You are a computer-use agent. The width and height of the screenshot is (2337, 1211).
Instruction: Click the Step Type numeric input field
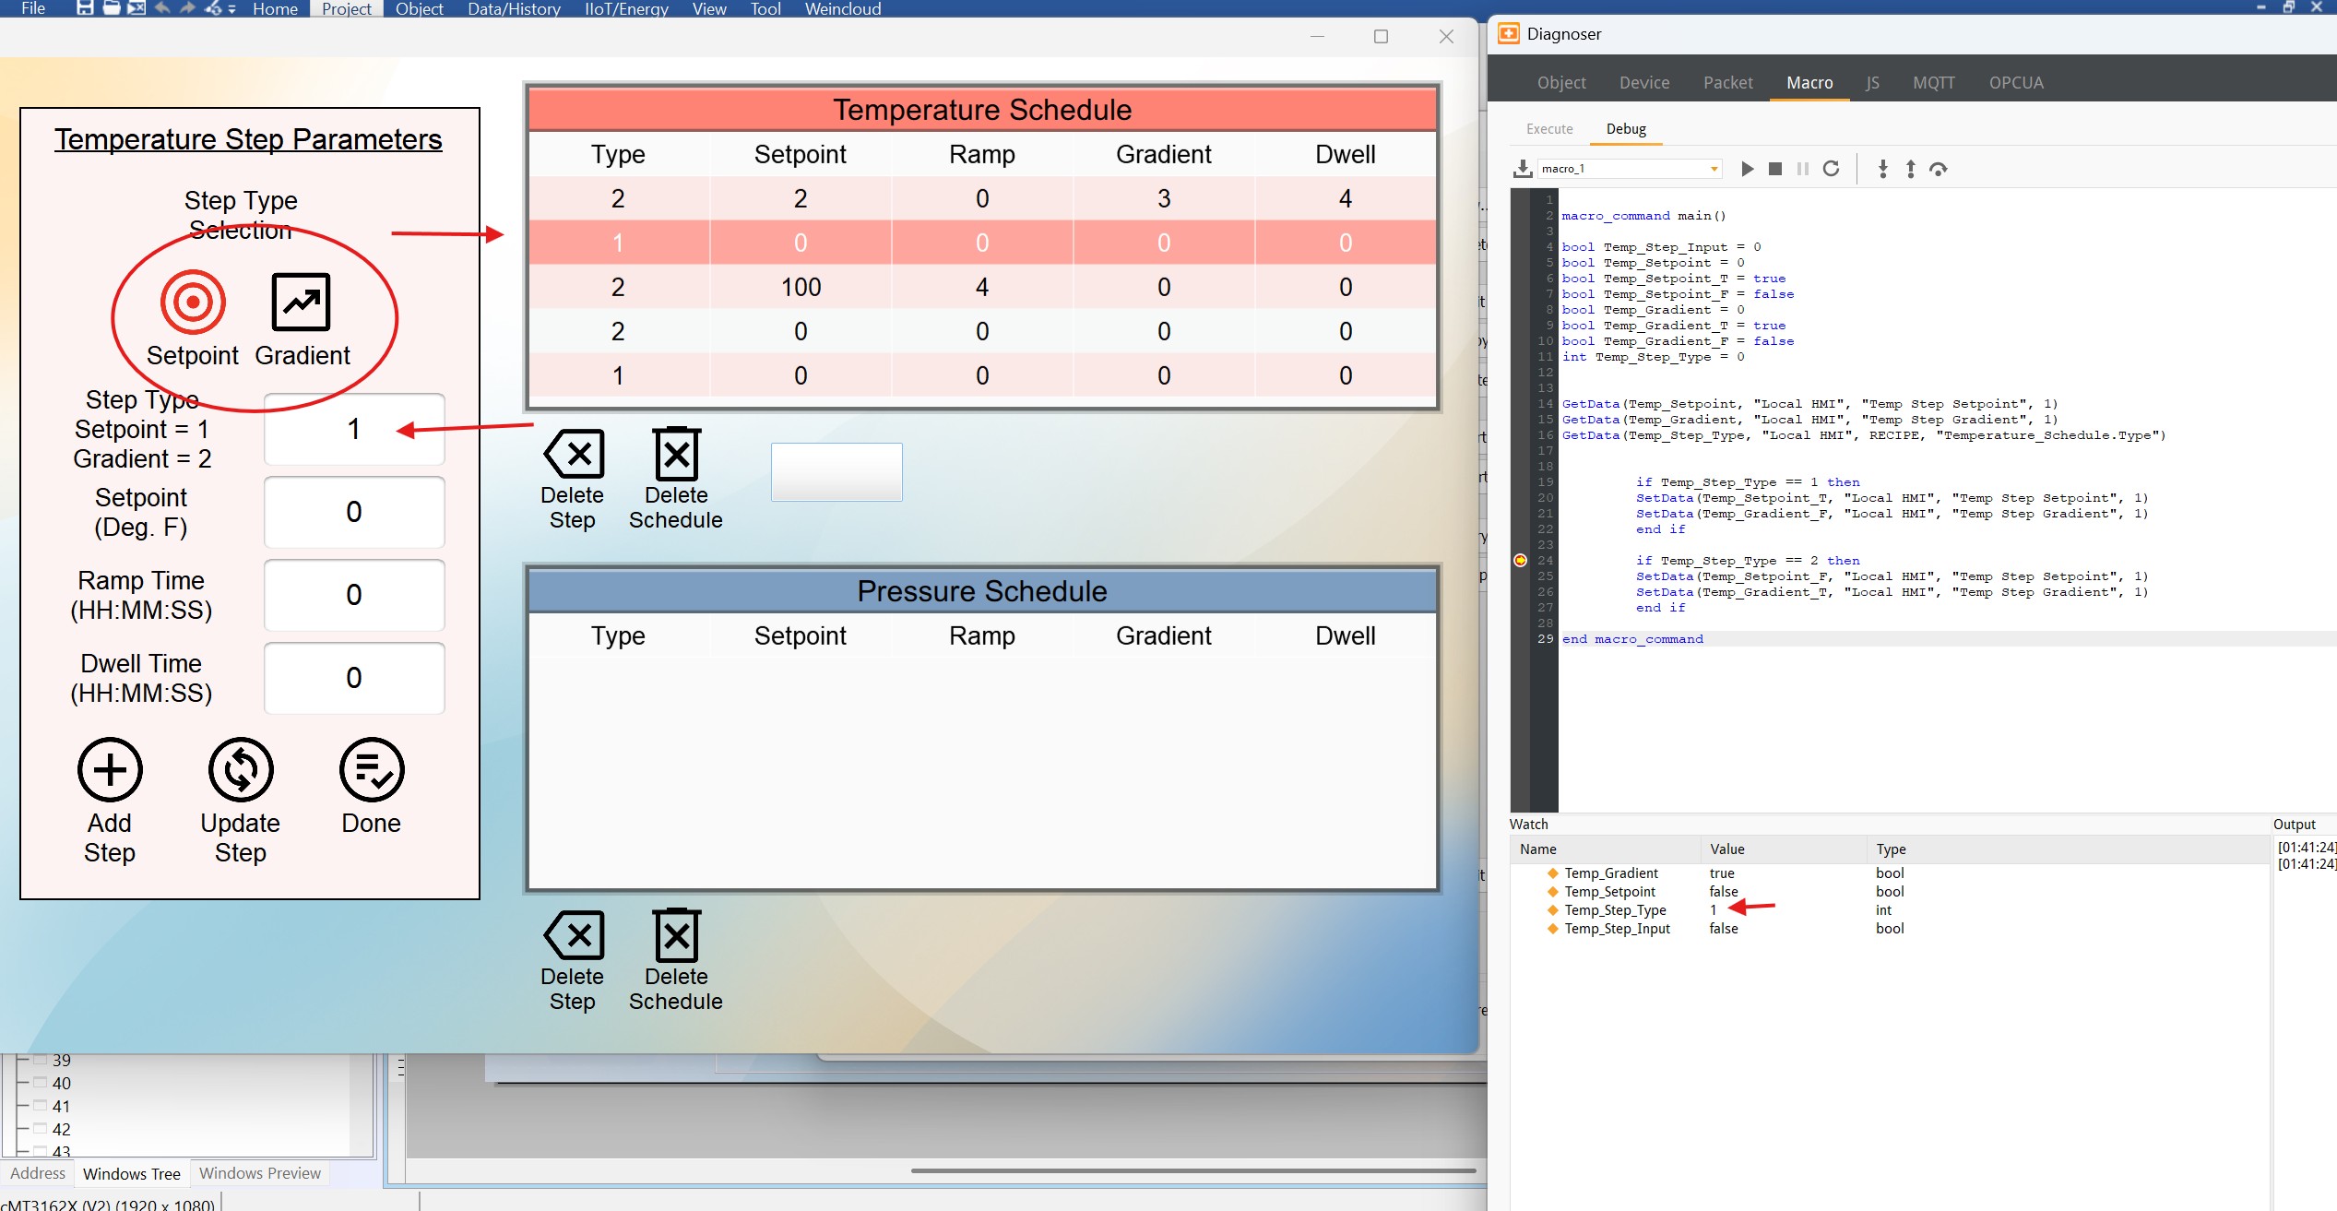click(354, 430)
